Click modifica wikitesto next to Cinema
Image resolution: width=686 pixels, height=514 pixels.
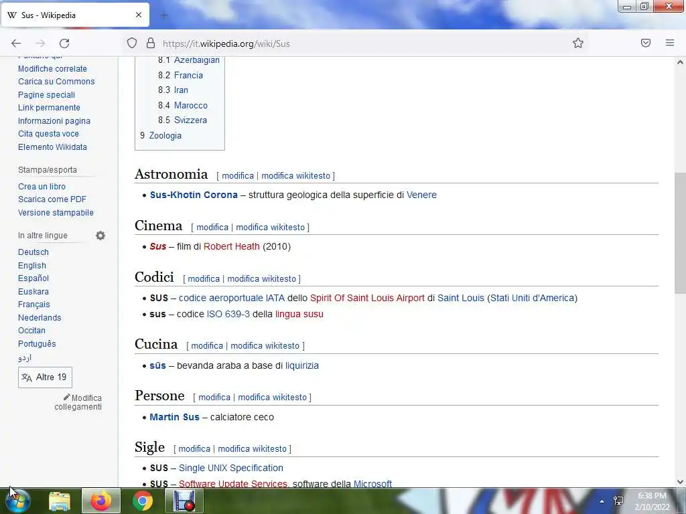click(271, 228)
